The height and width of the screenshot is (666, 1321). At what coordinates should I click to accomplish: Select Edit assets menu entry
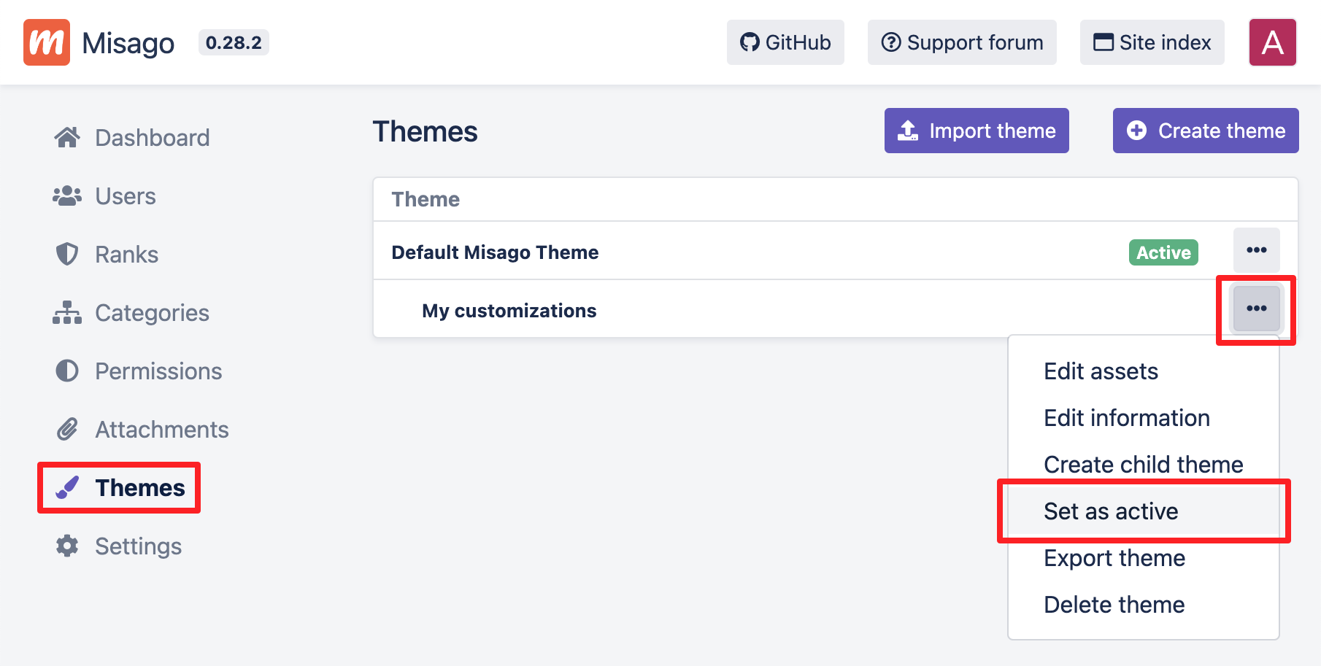click(x=1101, y=371)
